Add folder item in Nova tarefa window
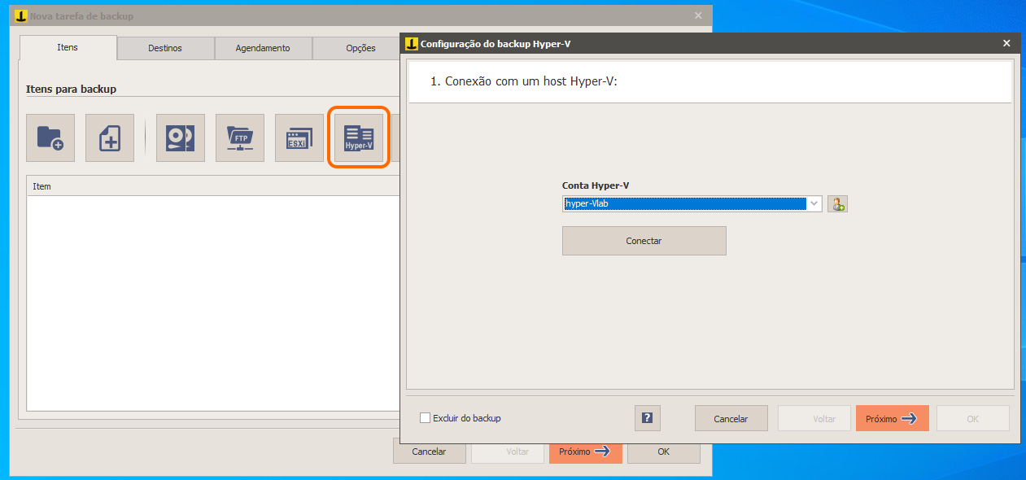1026x480 pixels. [x=50, y=138]
